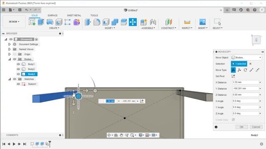Select the Move/Copy tool
Screen dimensions: 266x149
(133, 22)
